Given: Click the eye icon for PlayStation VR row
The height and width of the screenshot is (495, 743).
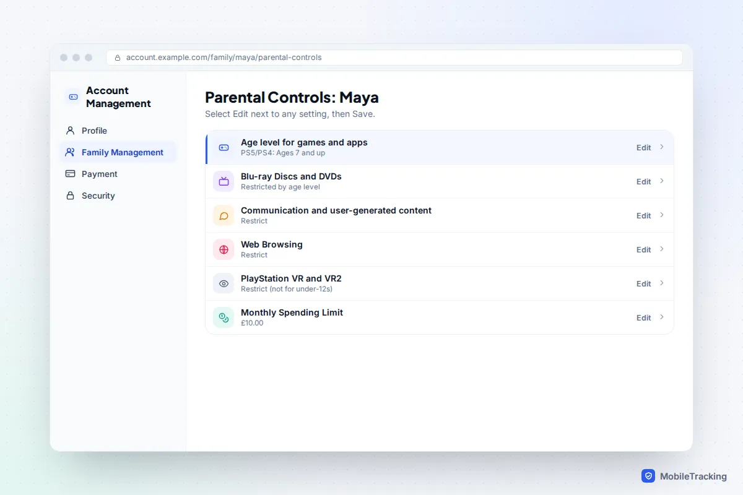Looking at the screenshot, I should pyautogui.click(x=224, y=283).
